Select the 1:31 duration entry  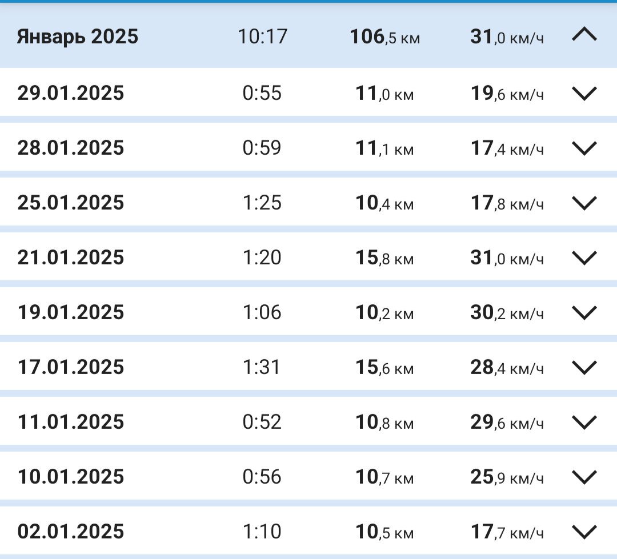click(262, 367)
